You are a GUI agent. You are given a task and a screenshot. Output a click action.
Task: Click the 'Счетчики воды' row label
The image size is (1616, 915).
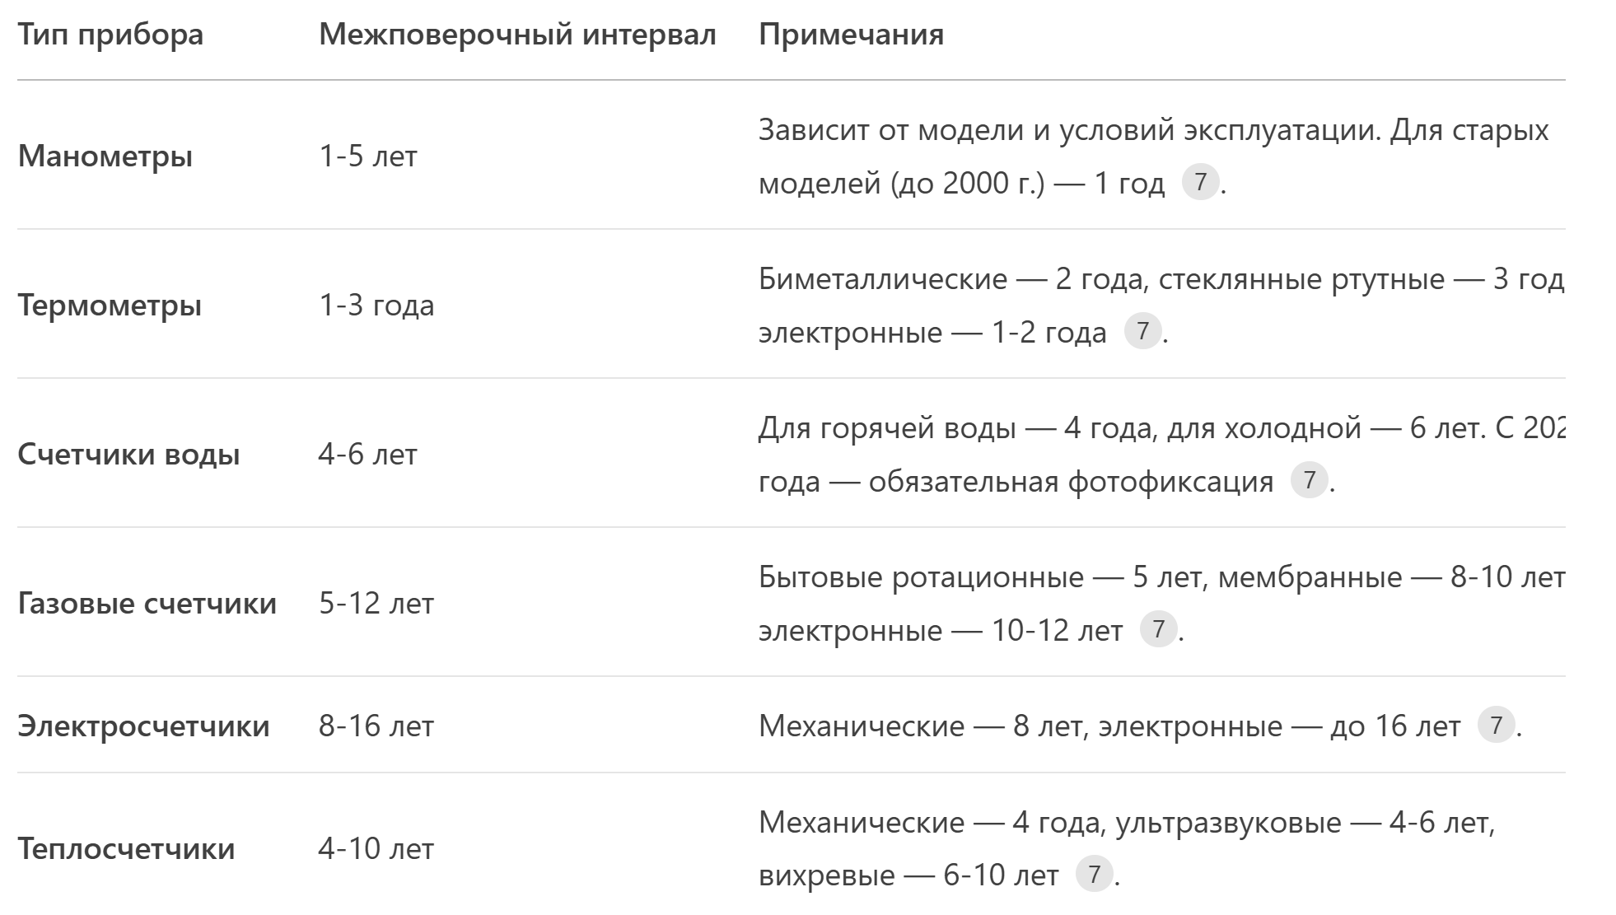coord(128,455)
